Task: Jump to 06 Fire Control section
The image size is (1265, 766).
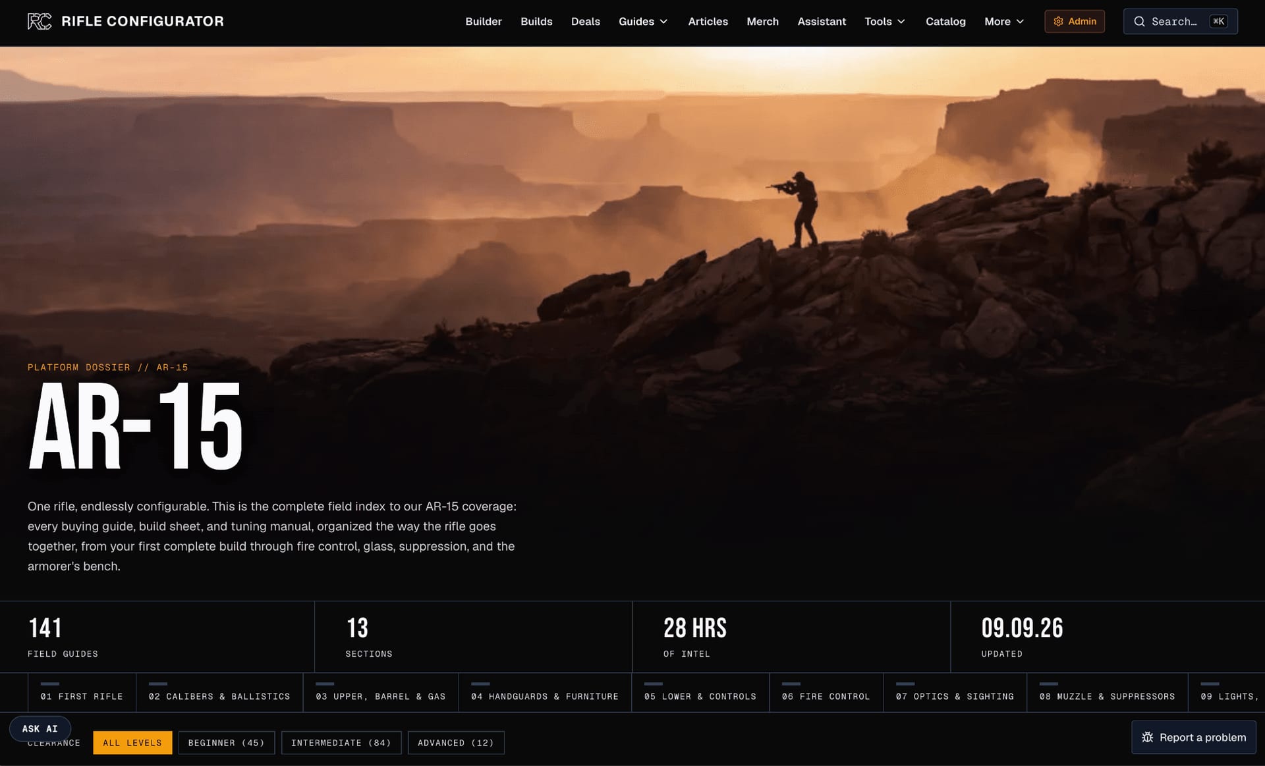Action: [x=826, y=693]
